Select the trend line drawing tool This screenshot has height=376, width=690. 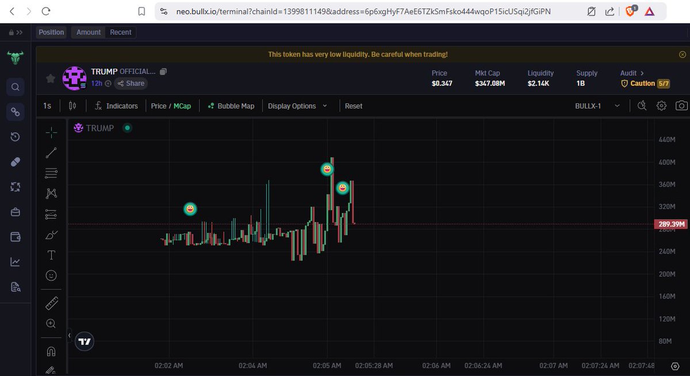click(51, 153)
